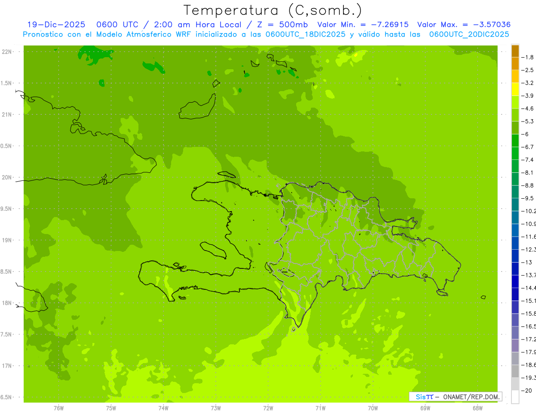Click the "-1.8" legend value
The width and height of the screenshot is (536, 414).
[528, 57]
